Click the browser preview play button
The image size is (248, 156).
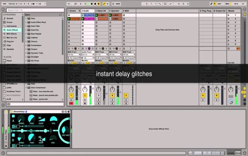click(x=8, y=104)
